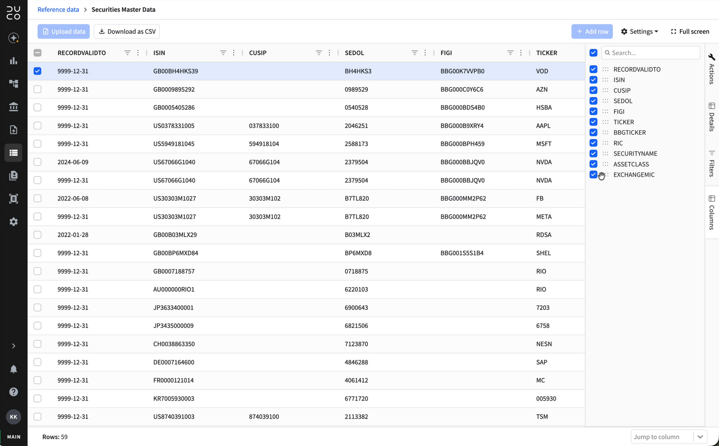
Task: Toggle all columns checkbox beside search box
Action: (593, 53)
